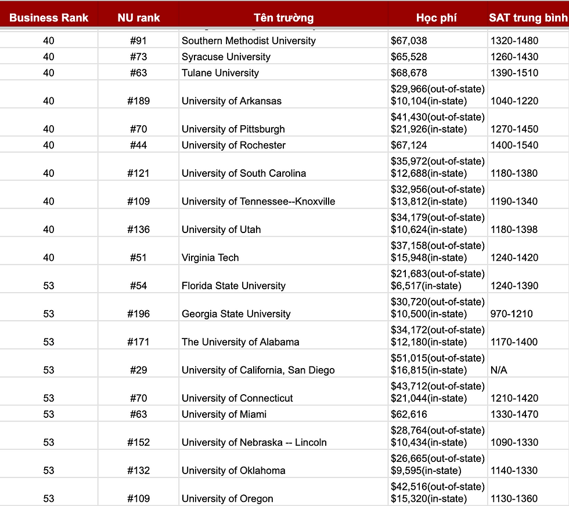Image resolution: width=569 pixels, height=506 pixels.
Task: Click the #29 NU rank cell
Action: 138,363
